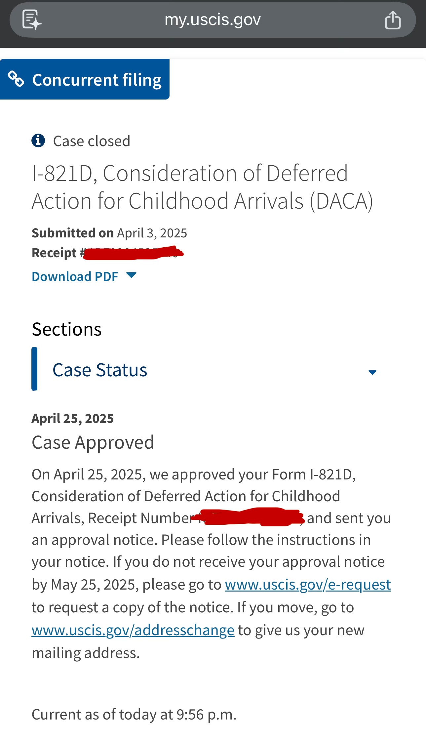Tap the share icon in address bar

point(393,20)
